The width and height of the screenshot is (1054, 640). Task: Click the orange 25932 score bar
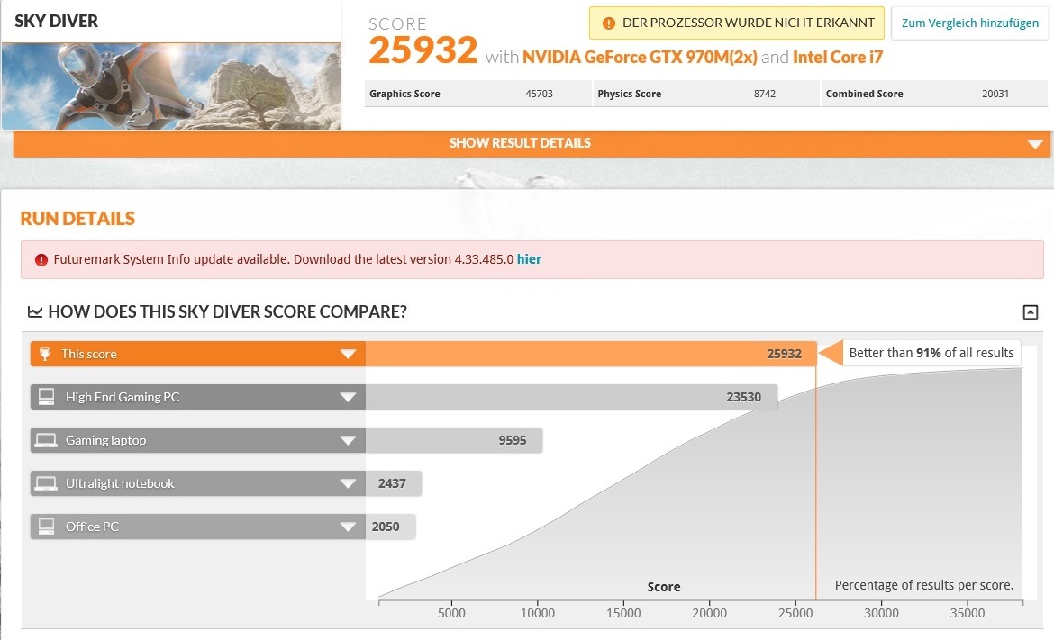[591, 354]
